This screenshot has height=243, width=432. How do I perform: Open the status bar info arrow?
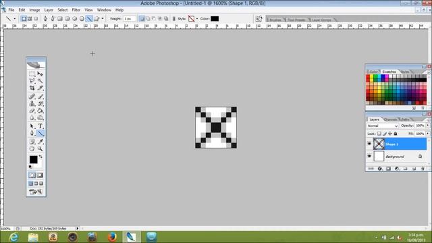[78, 228]
